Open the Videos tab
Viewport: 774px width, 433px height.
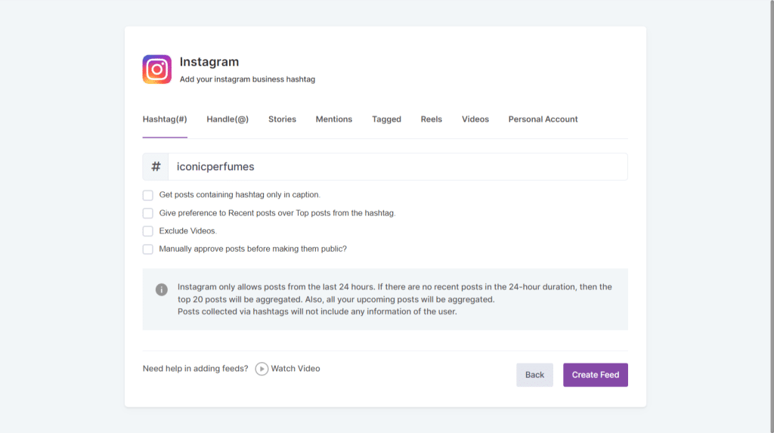pos(475,119)
